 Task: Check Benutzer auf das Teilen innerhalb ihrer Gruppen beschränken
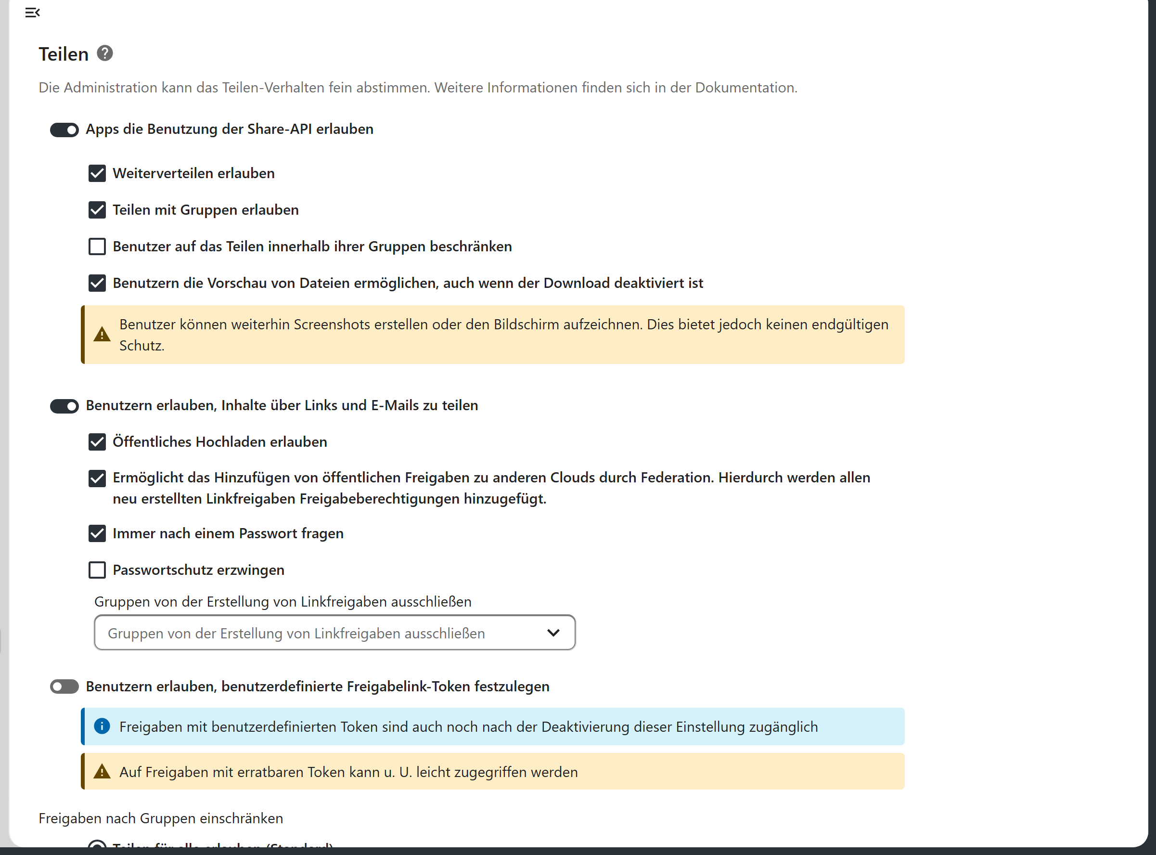click(x=97, y=247)
